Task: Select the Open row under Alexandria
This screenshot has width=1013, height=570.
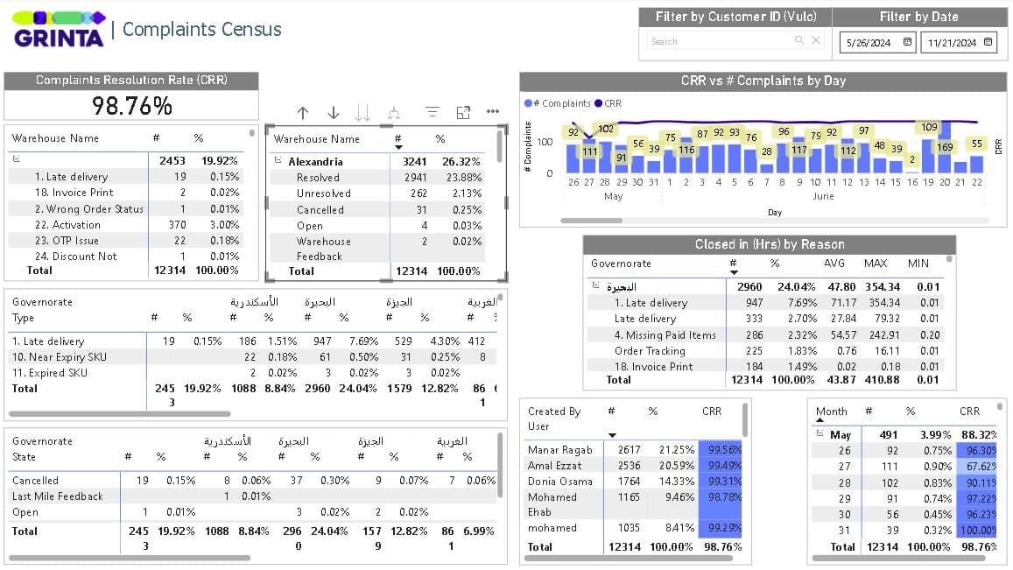Action: coord(377,226)
